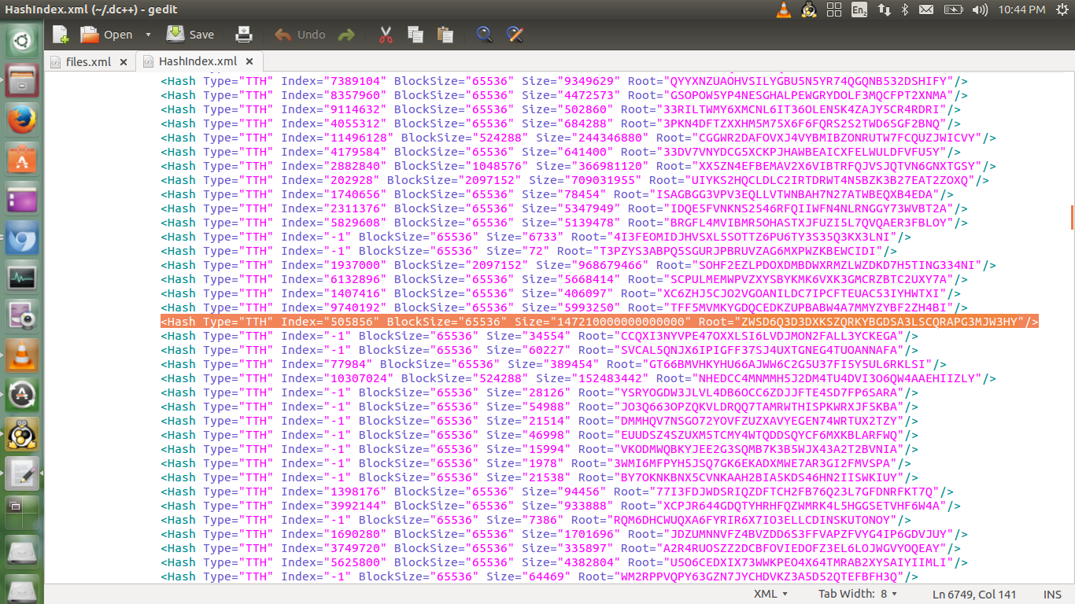
Task: Create a new document
Action: (x=61, y=35)
